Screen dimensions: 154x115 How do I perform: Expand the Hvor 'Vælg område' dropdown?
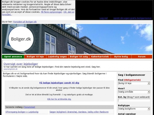pyautogui.click(x=134, y=92)
